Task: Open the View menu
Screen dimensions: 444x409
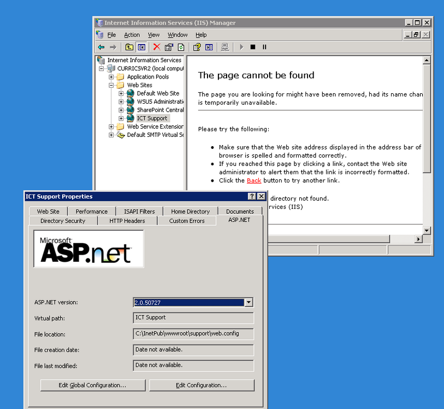Action: [x=153, y=35]
